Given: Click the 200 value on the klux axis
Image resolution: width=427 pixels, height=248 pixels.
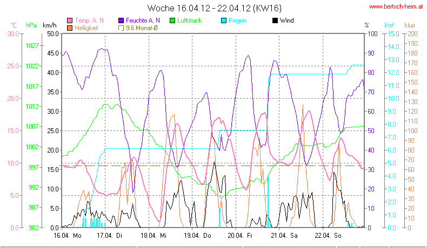Looking at the screenshot, I should [x=412, y=34].
